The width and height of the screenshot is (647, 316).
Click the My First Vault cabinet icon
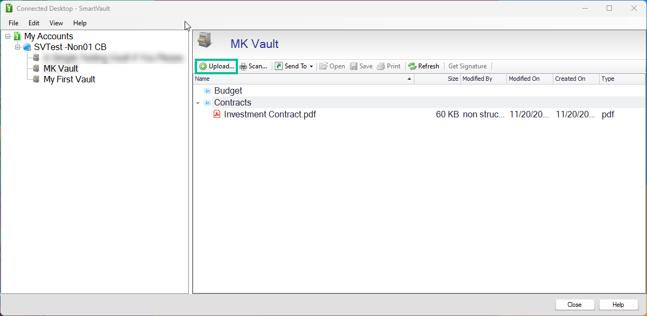point(36,79)
